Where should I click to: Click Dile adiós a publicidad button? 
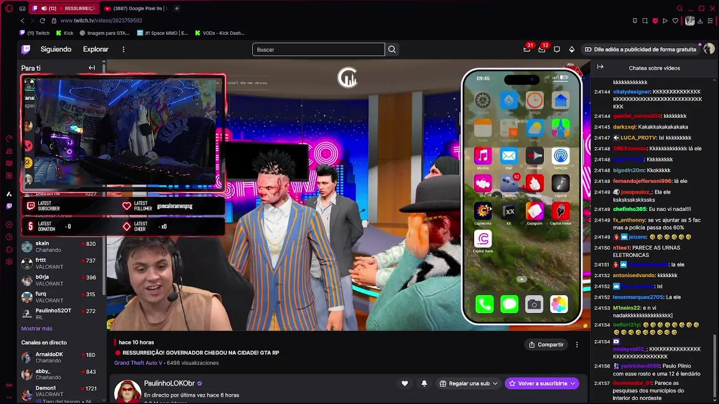(x=640, y=49)
